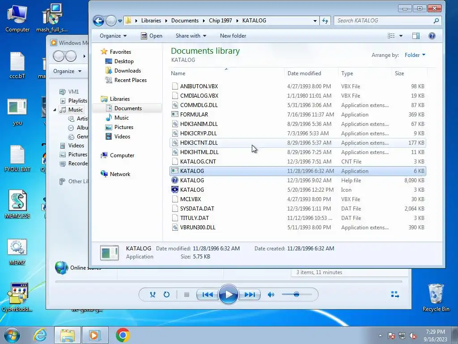Mute the Media Player volume
Image resolution: width=458 pixels, height=344 pixels.
click(x=271, y=295)
